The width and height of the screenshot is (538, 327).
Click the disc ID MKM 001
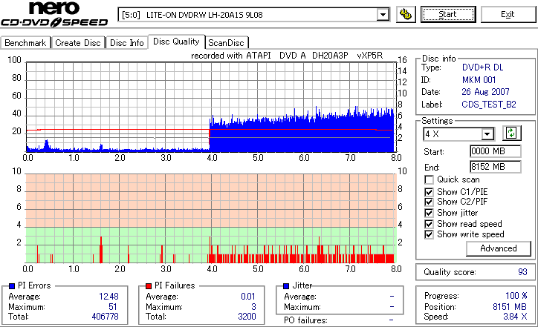tap(479, 80)
